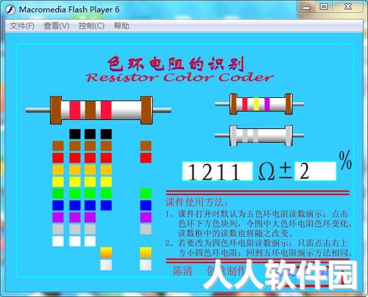Open the 帮助 menu

coord(122,26)
